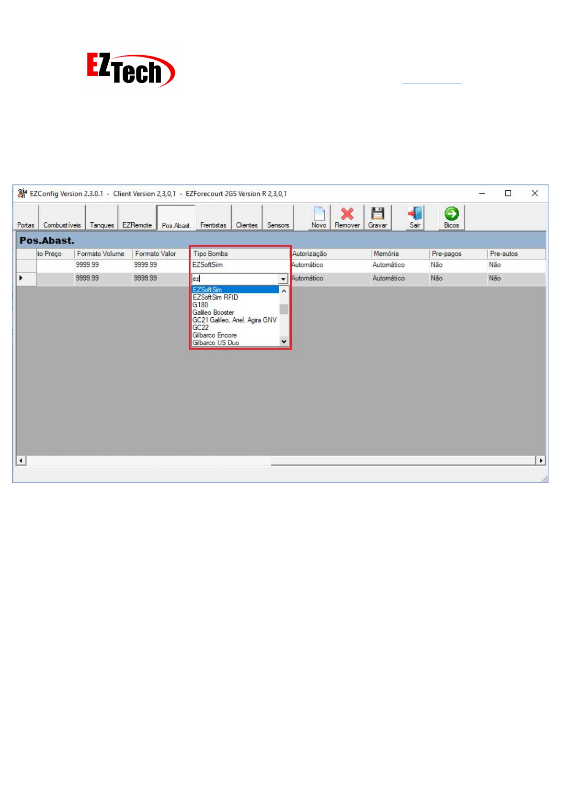Click the Memória column header

coord(400,254)
